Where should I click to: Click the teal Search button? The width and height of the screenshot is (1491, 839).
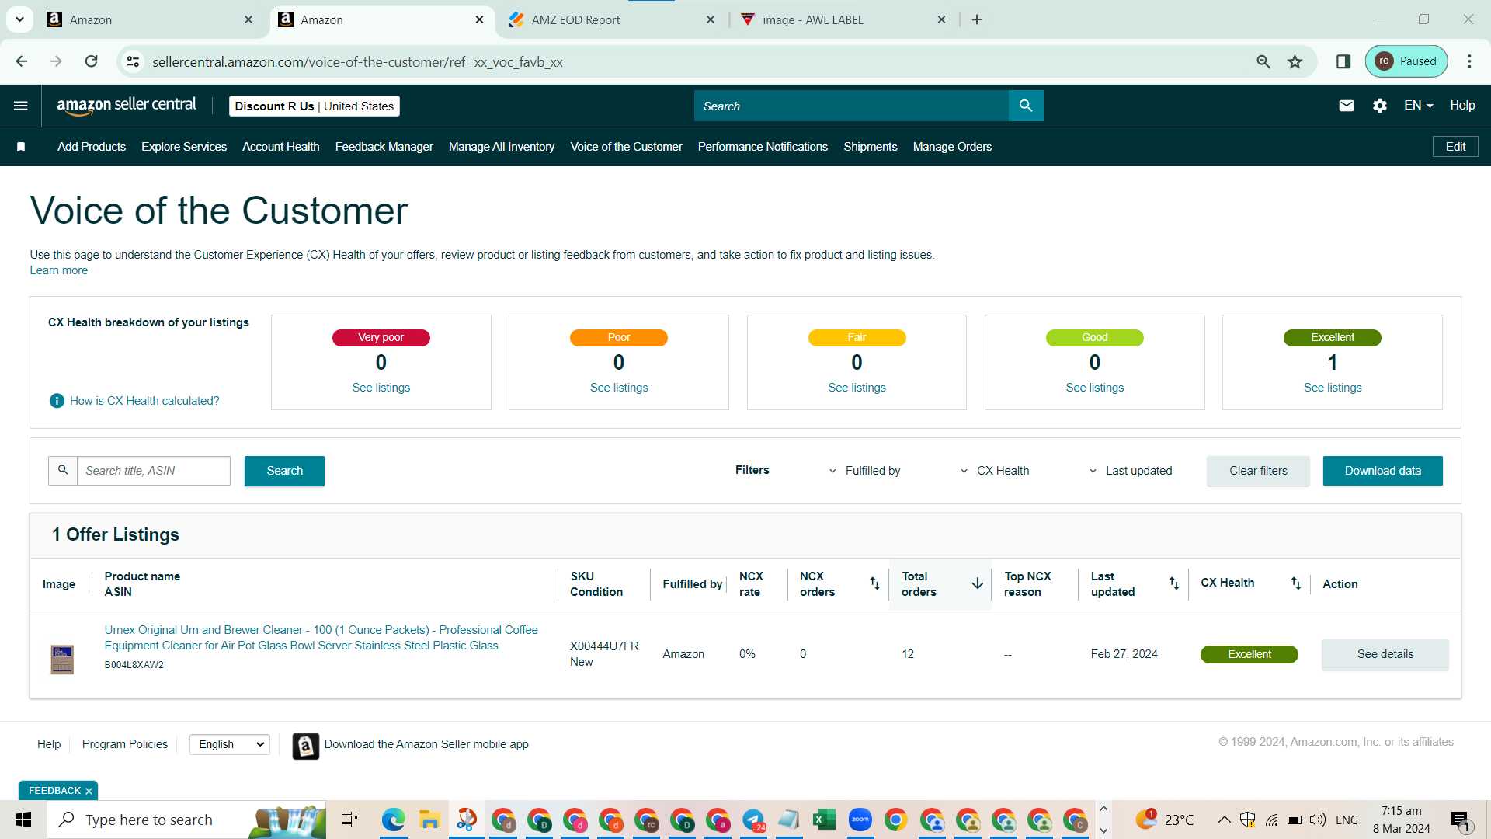[x=284, y=471]
